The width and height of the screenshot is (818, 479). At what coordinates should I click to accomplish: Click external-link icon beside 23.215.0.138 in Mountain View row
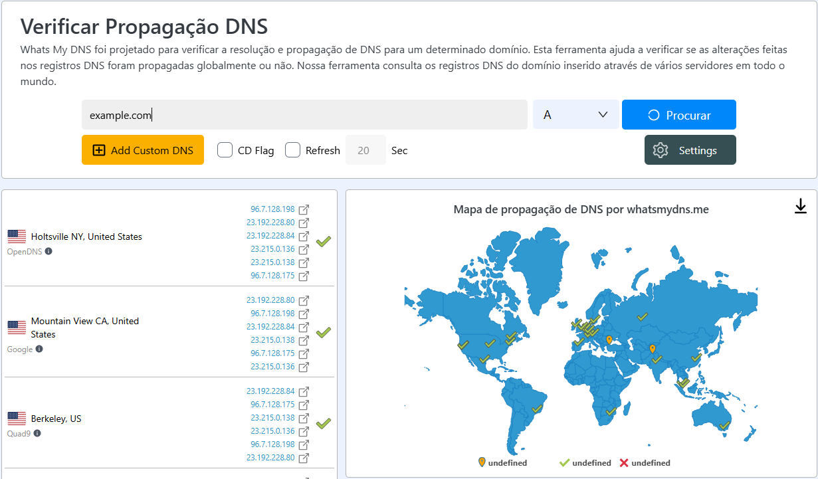coord(304,340)
